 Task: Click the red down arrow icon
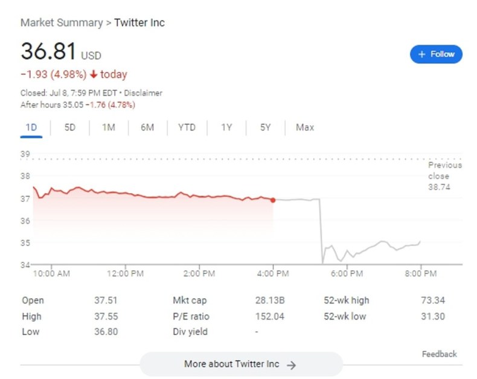coord(94,75)
